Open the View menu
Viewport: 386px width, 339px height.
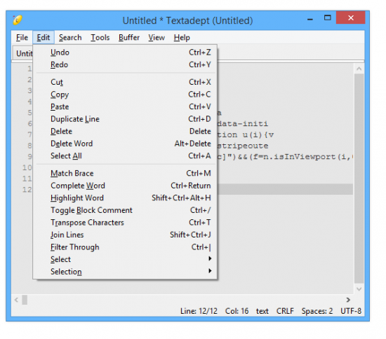pos(157,38)
